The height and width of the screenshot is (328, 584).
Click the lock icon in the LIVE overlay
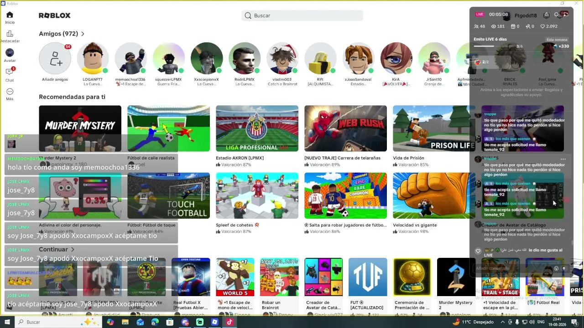(546, 15)
